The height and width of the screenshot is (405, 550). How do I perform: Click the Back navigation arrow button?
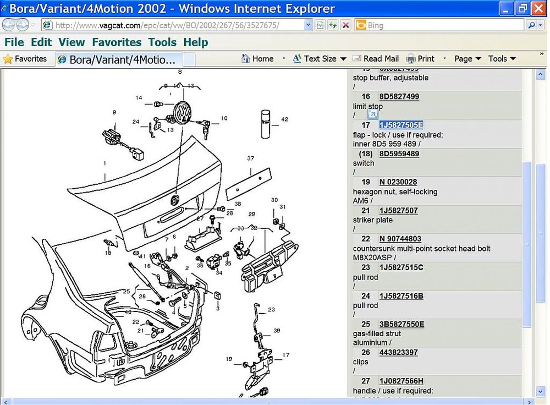pyautogui.click(x=8, y=25)
